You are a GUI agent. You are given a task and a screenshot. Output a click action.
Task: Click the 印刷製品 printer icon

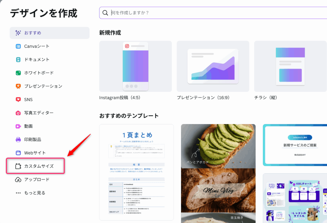click(18, 139)
